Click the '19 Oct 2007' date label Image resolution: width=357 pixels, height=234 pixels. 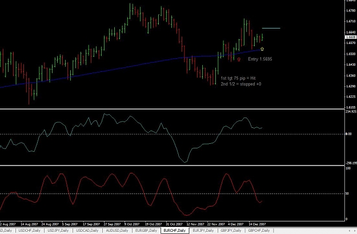(153, 224)
